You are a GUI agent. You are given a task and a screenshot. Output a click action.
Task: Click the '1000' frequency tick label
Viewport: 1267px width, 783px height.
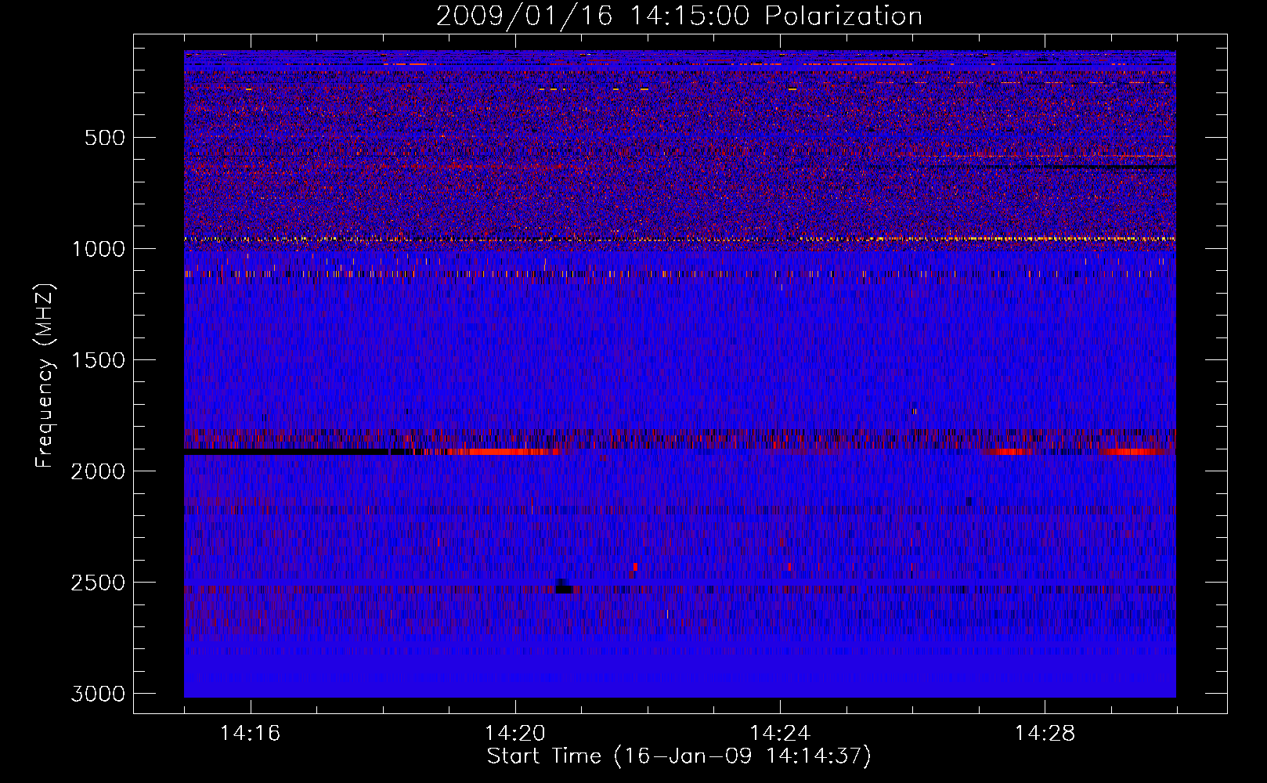click(x=98, y=249)
